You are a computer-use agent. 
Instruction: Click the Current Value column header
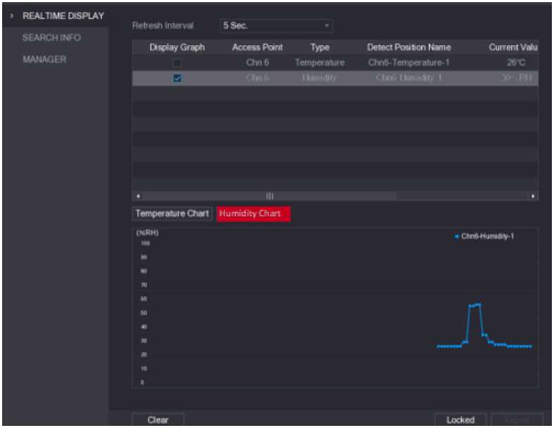point(513,47)
